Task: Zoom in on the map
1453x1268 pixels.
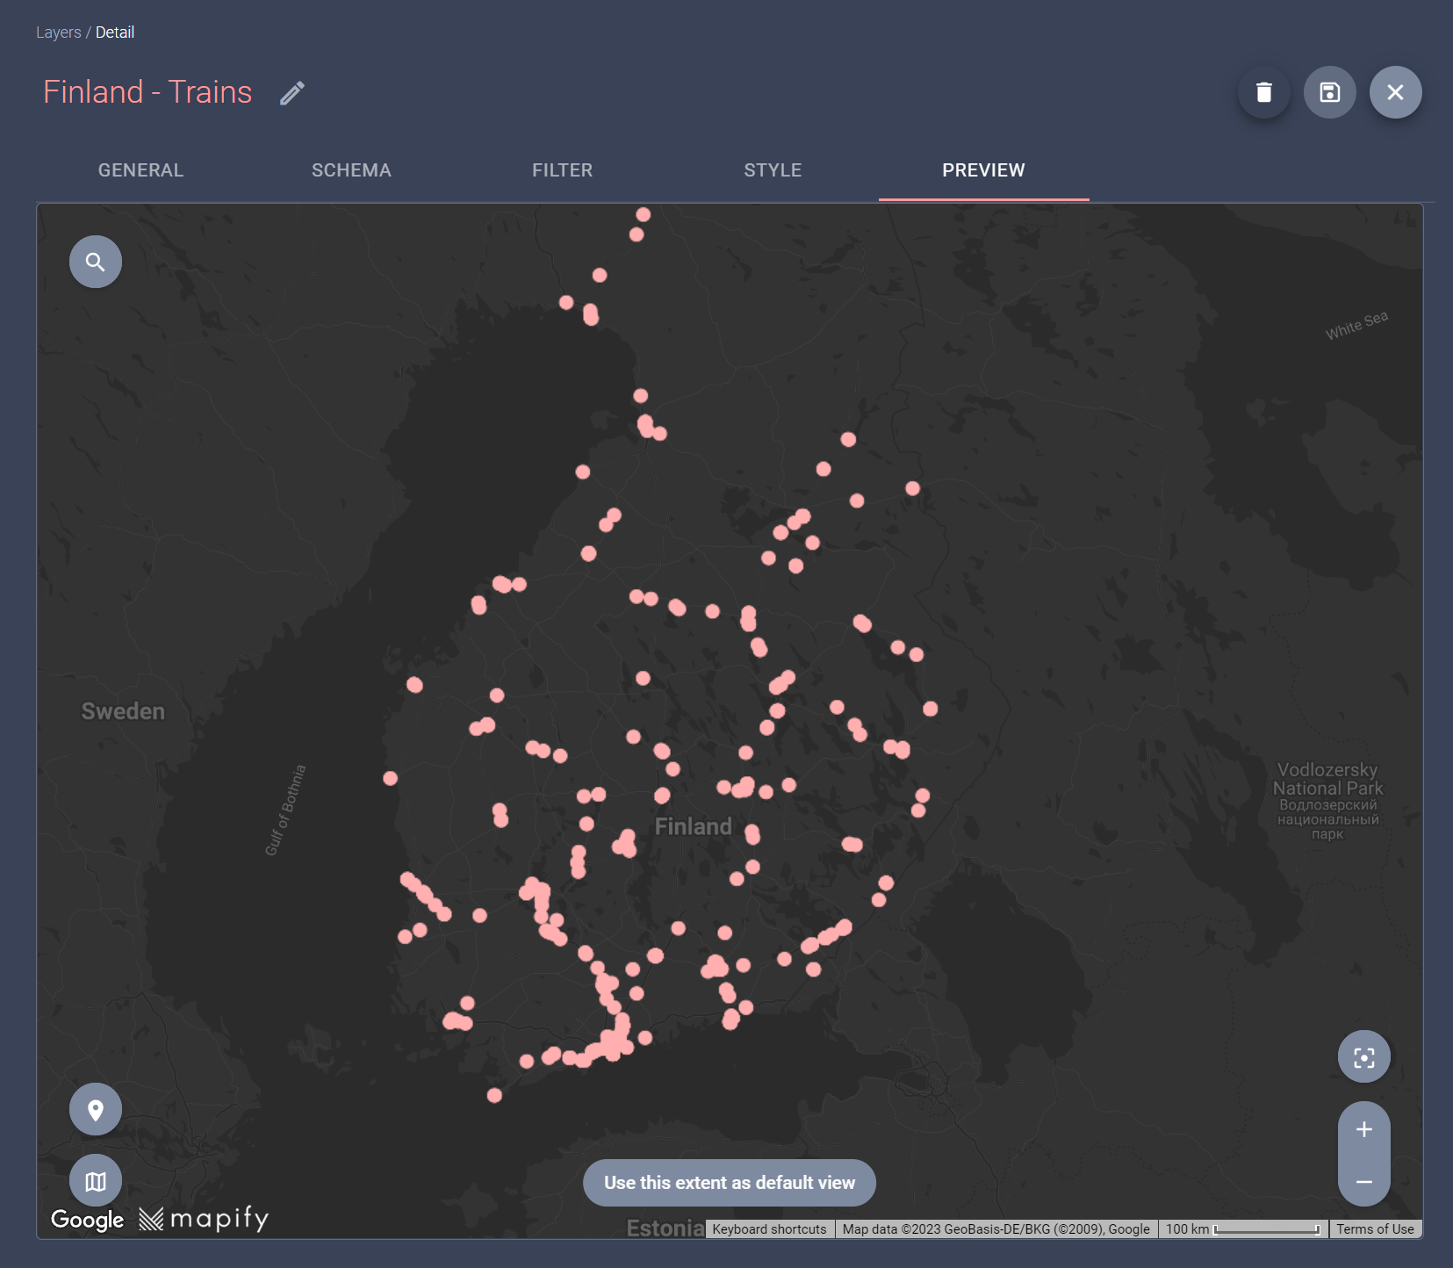Action: [1363, 1129]
